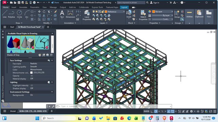Click the Share button
This screenshot has height=122, width=218.
[x=55, y=2]
